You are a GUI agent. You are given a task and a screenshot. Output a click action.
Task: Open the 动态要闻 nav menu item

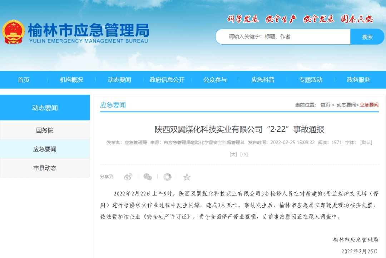coord(119,80)
